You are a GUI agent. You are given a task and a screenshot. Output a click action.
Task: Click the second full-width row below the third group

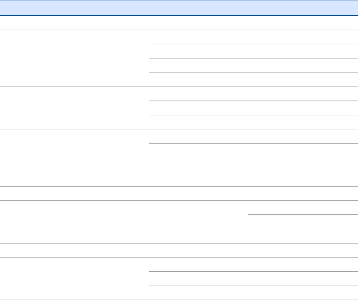[179, 193]
